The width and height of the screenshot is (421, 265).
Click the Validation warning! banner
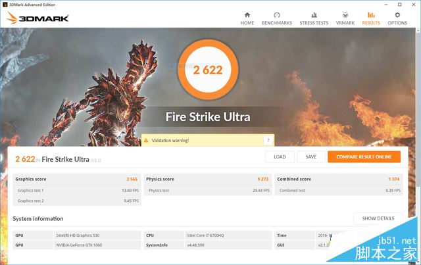[208, 140]
